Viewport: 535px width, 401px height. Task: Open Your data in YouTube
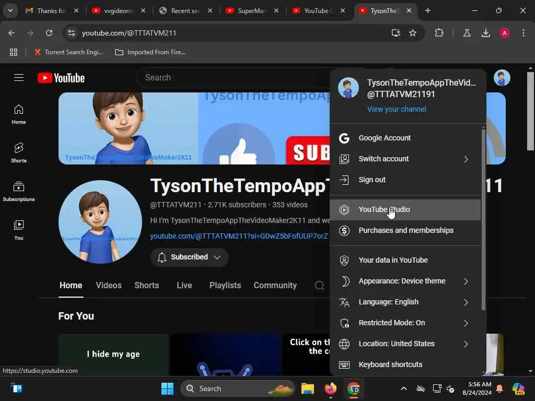405,260
